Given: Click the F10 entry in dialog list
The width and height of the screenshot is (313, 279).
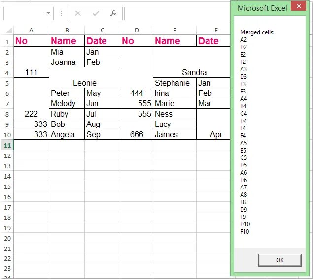Looking at the screenshot, I should pos(244,232).
